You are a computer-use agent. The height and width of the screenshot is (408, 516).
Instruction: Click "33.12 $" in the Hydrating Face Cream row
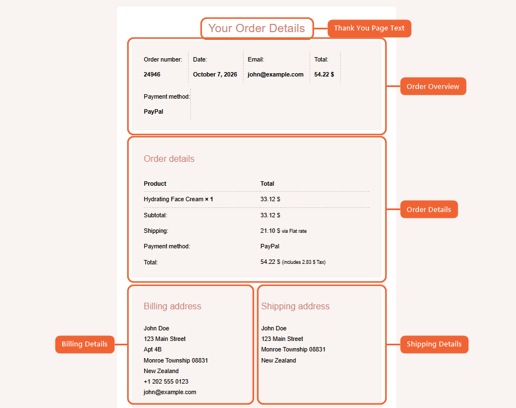[270, 199]
